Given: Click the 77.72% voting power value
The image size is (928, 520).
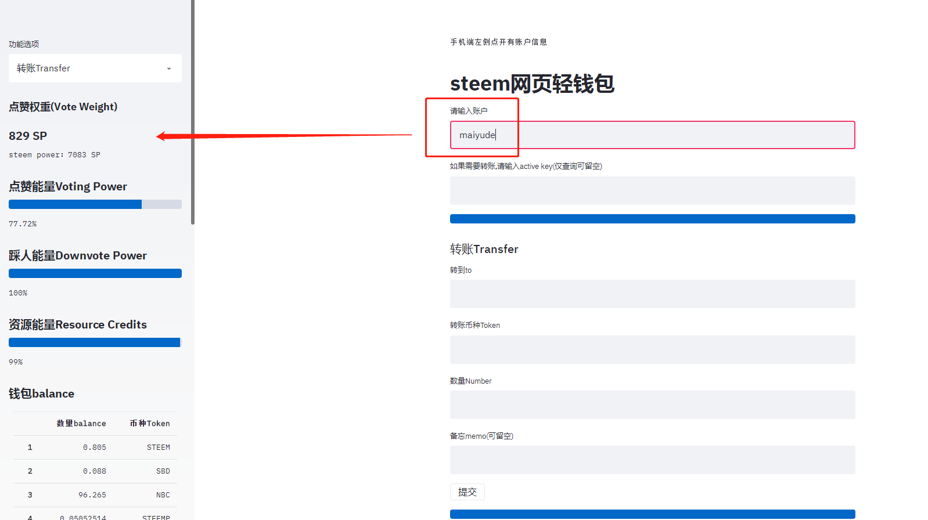Looking at the screenshot, I should [x=23, y=224].
